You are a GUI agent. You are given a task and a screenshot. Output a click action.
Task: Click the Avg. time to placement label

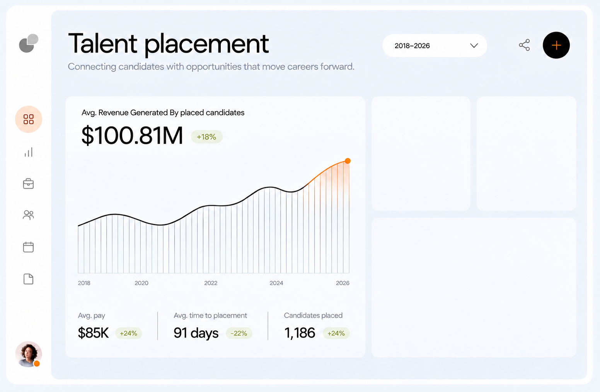pos(210,315)
